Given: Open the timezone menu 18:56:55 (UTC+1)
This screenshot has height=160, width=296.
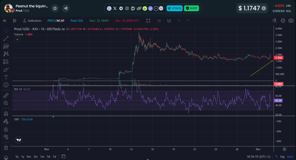Looking at the screenshot, I should point(258,157).
